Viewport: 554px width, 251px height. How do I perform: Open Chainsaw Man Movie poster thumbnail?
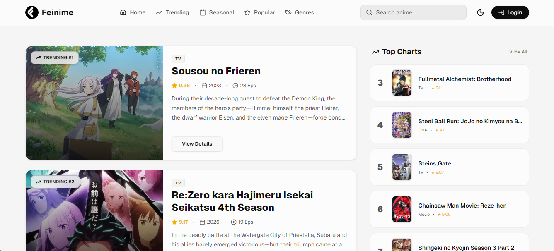(x=402, y=209)
